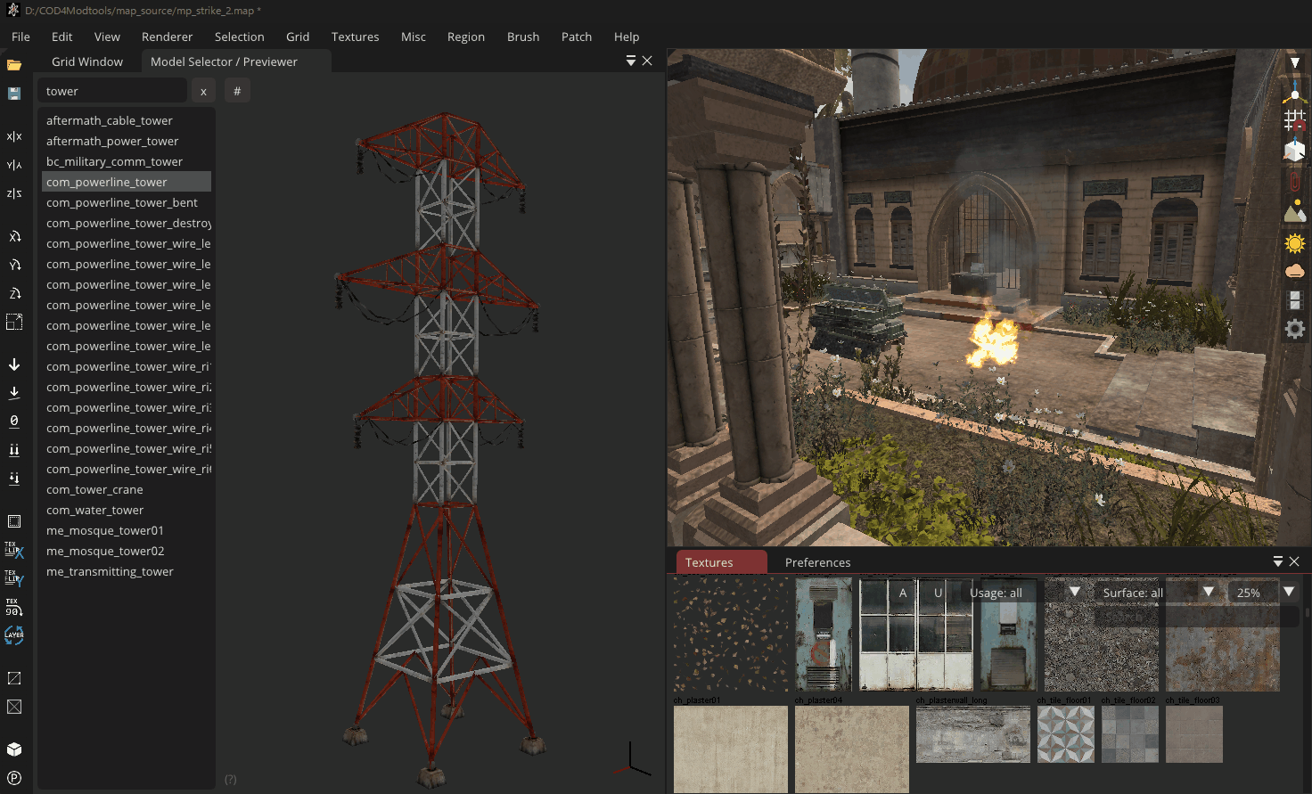Open the Brush menu
This screenshot has height=794, width=1312.
click(x=523, y=37)
